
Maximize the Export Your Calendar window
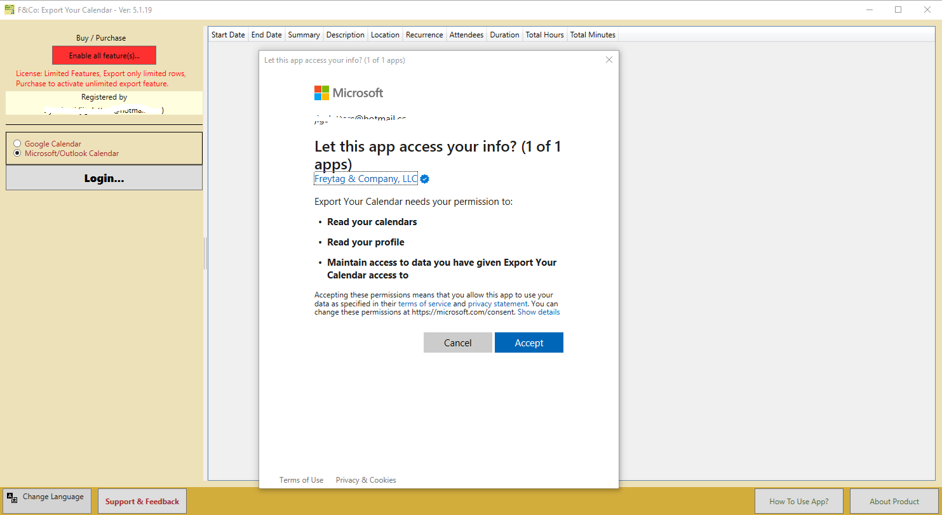(x=898, y=10)
